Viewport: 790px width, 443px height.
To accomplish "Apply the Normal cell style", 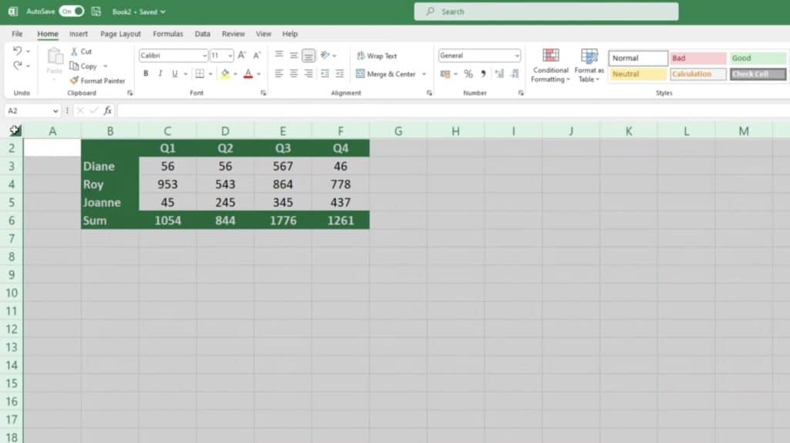I will (638, 58).
